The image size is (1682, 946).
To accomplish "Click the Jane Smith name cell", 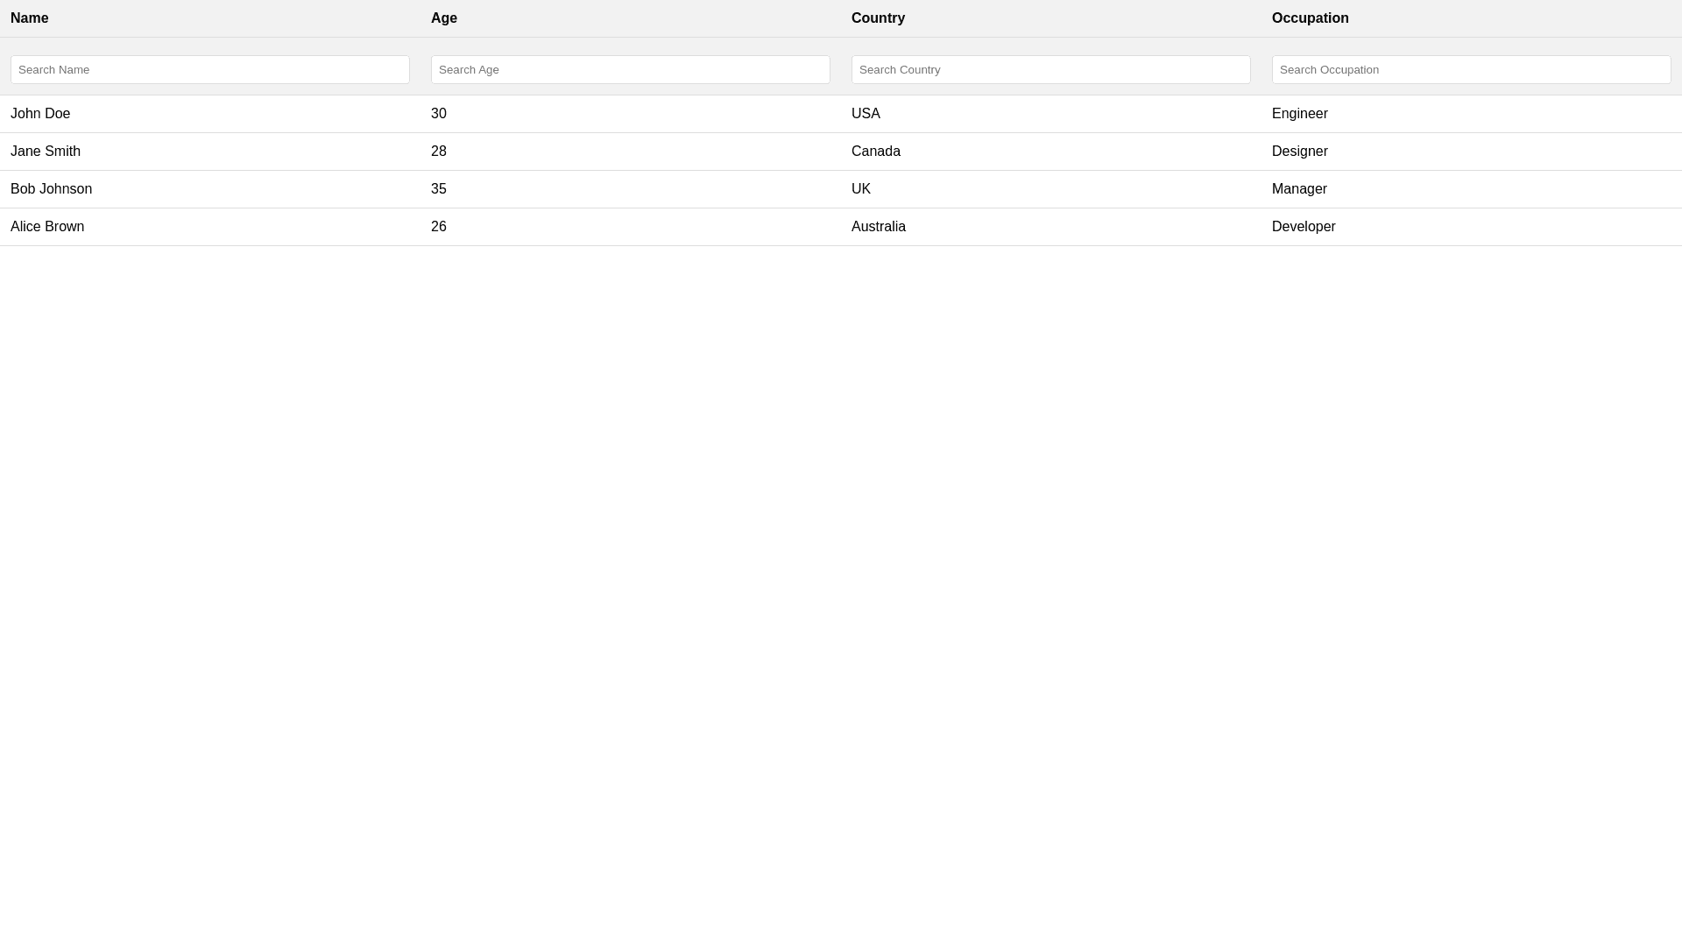I will pos(46,152).
